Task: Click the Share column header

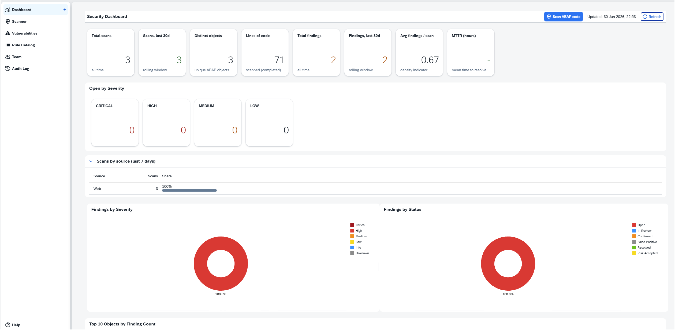Action: click(x=167, y=176)
